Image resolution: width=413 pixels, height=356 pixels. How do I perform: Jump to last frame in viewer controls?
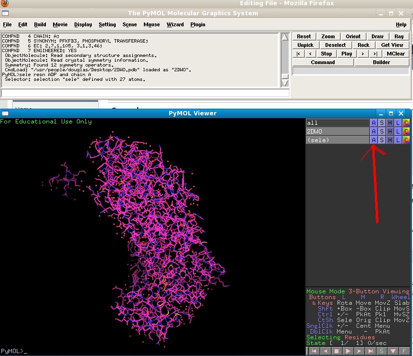(x=370, y=351)
